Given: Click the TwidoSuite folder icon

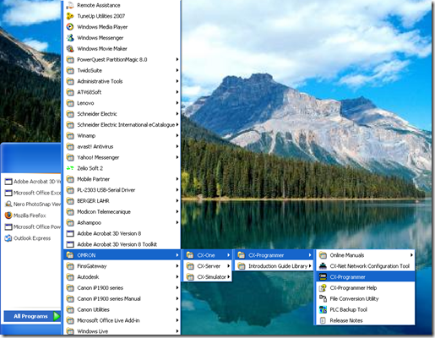Looking at the screenshot, I should [x=70, y=70].
